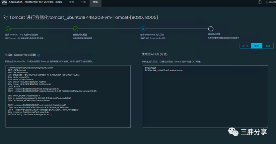Click the step label 确认用户设置
Image resolution: width=276 pixels, height=144 pixels.
point(214,34)
